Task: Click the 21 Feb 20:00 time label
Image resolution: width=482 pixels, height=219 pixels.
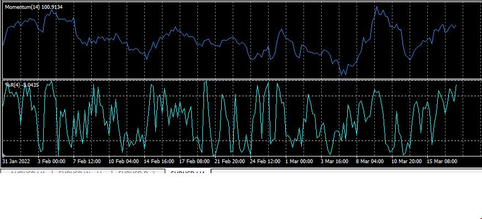Action: (x=229, y=161)
